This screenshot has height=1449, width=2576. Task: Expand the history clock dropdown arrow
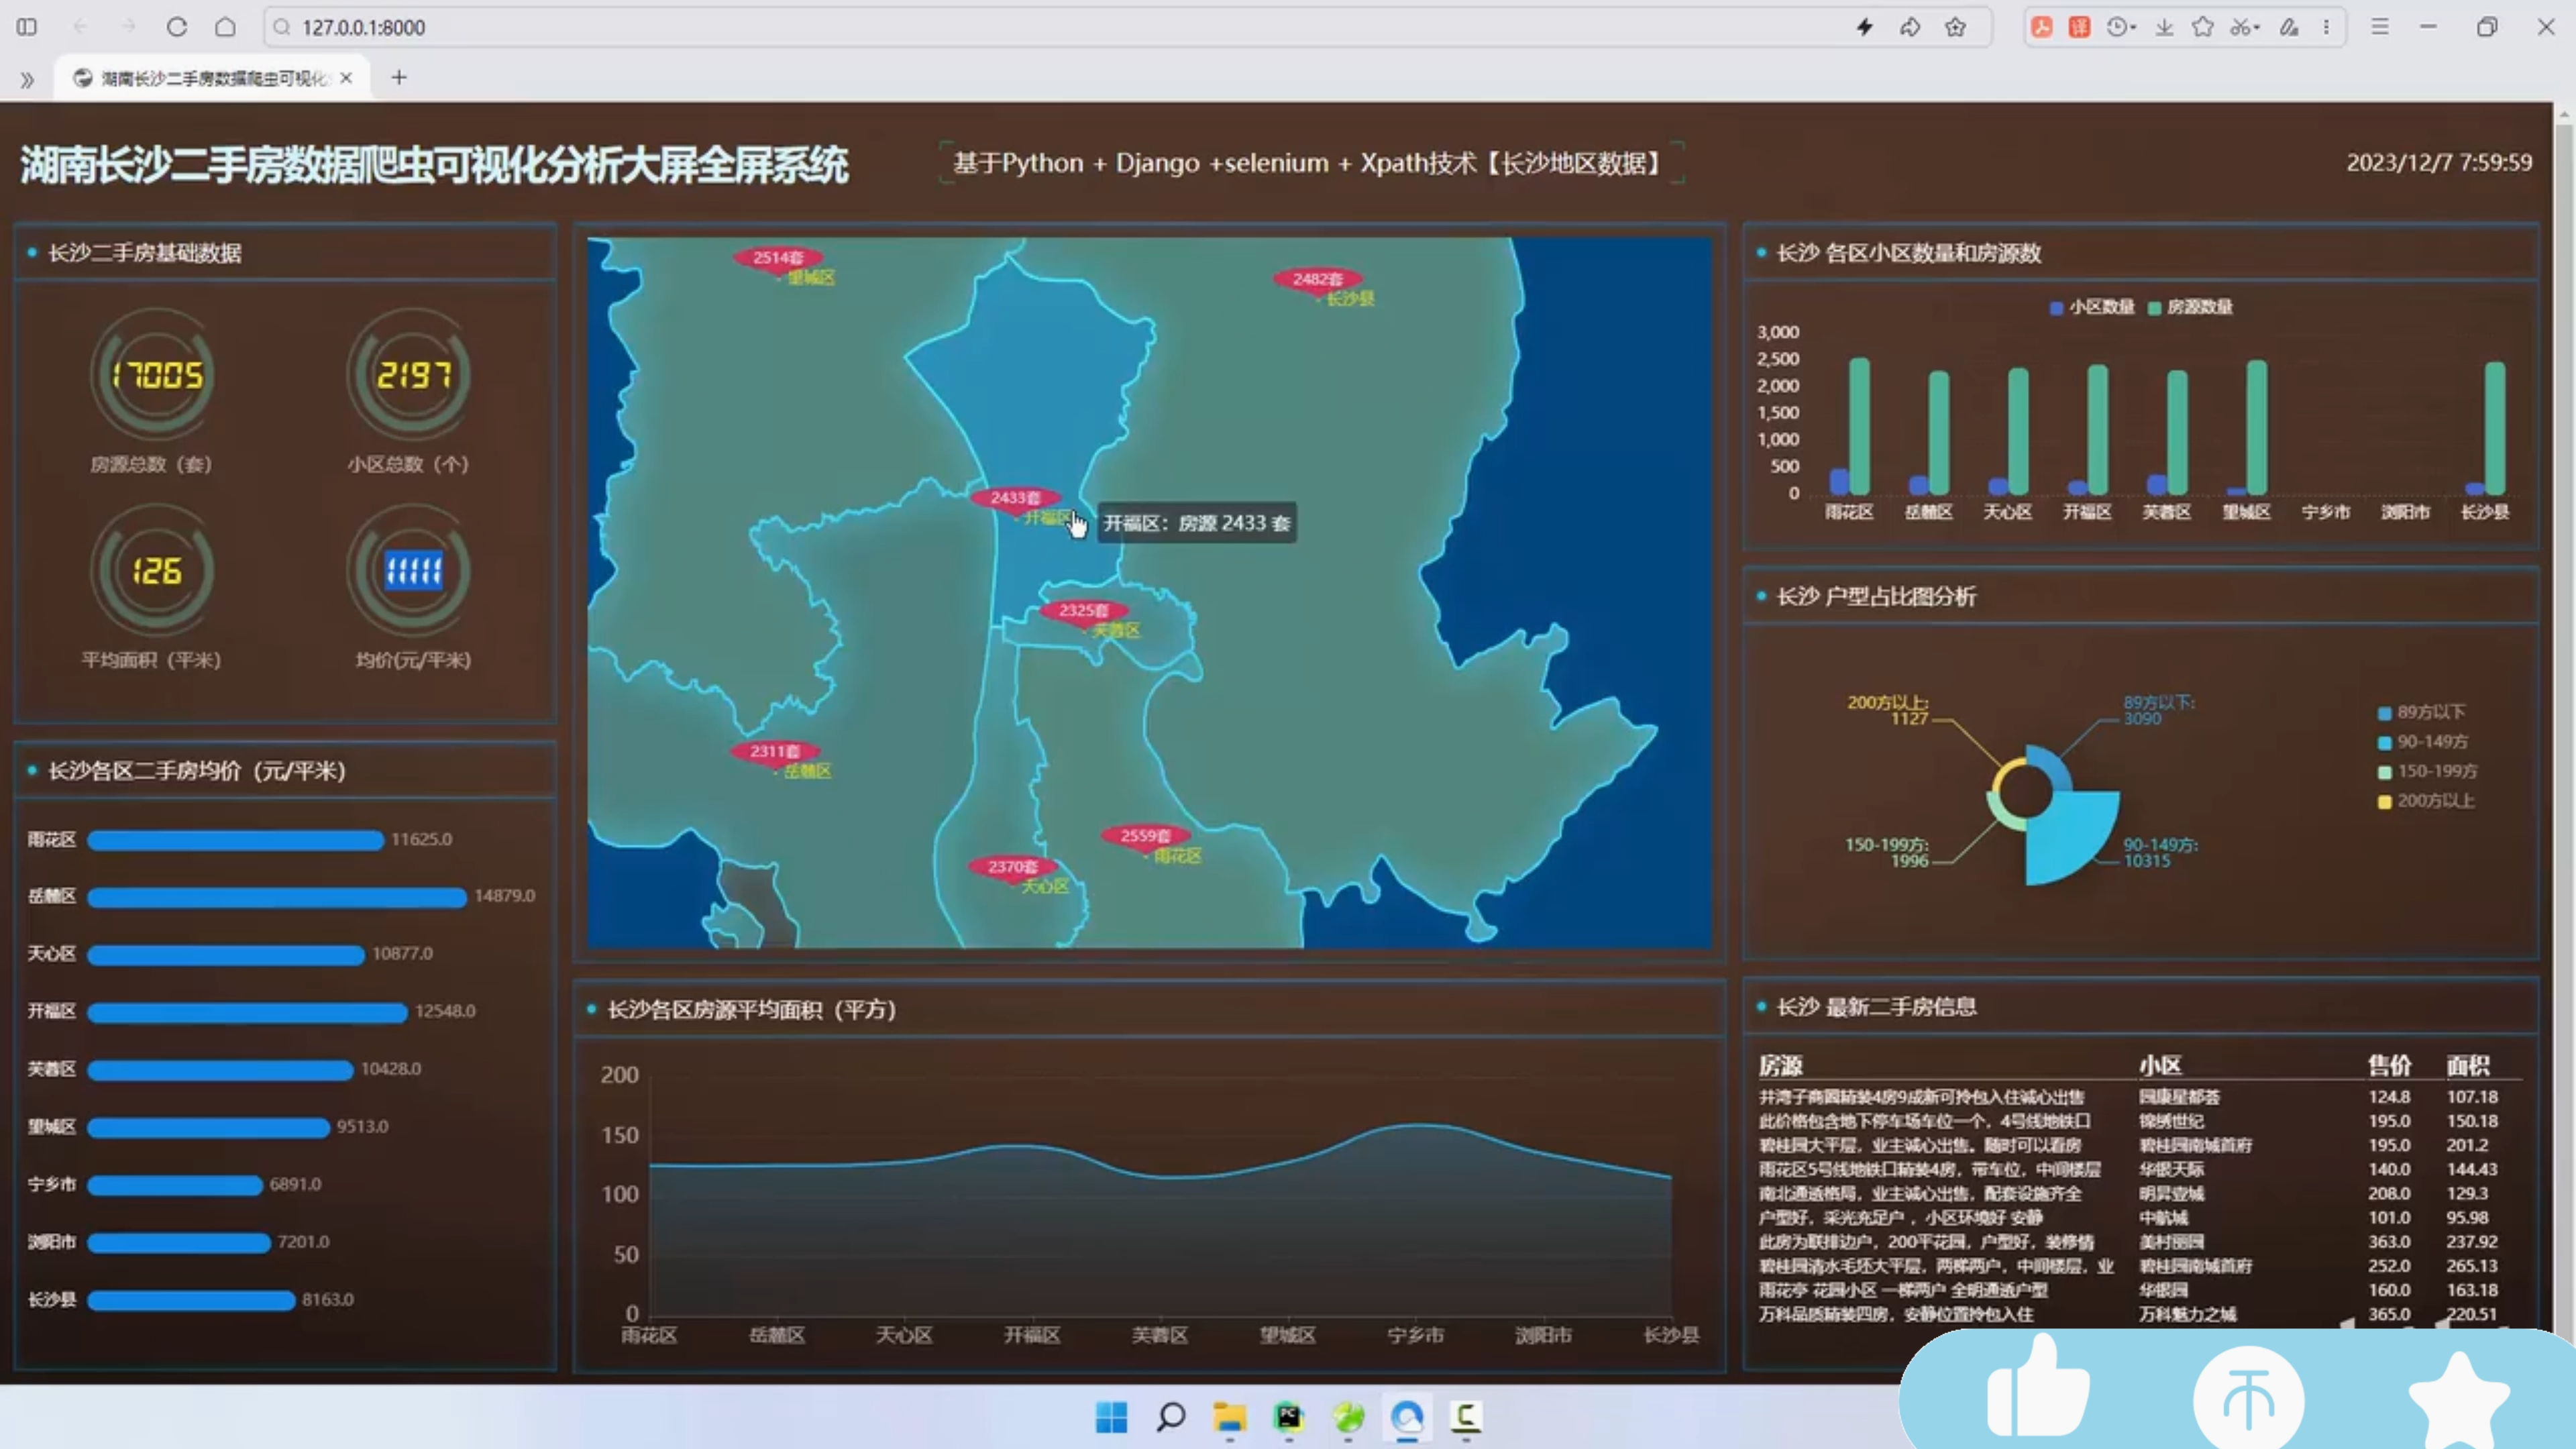click(2133, 27)
